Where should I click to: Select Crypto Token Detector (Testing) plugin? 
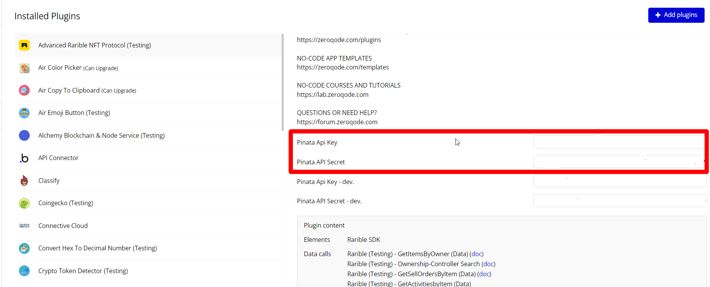[148, 271]
